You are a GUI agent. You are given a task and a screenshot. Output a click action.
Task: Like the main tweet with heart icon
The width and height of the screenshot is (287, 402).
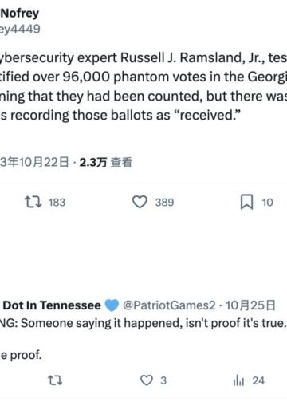tap(140, 202)
